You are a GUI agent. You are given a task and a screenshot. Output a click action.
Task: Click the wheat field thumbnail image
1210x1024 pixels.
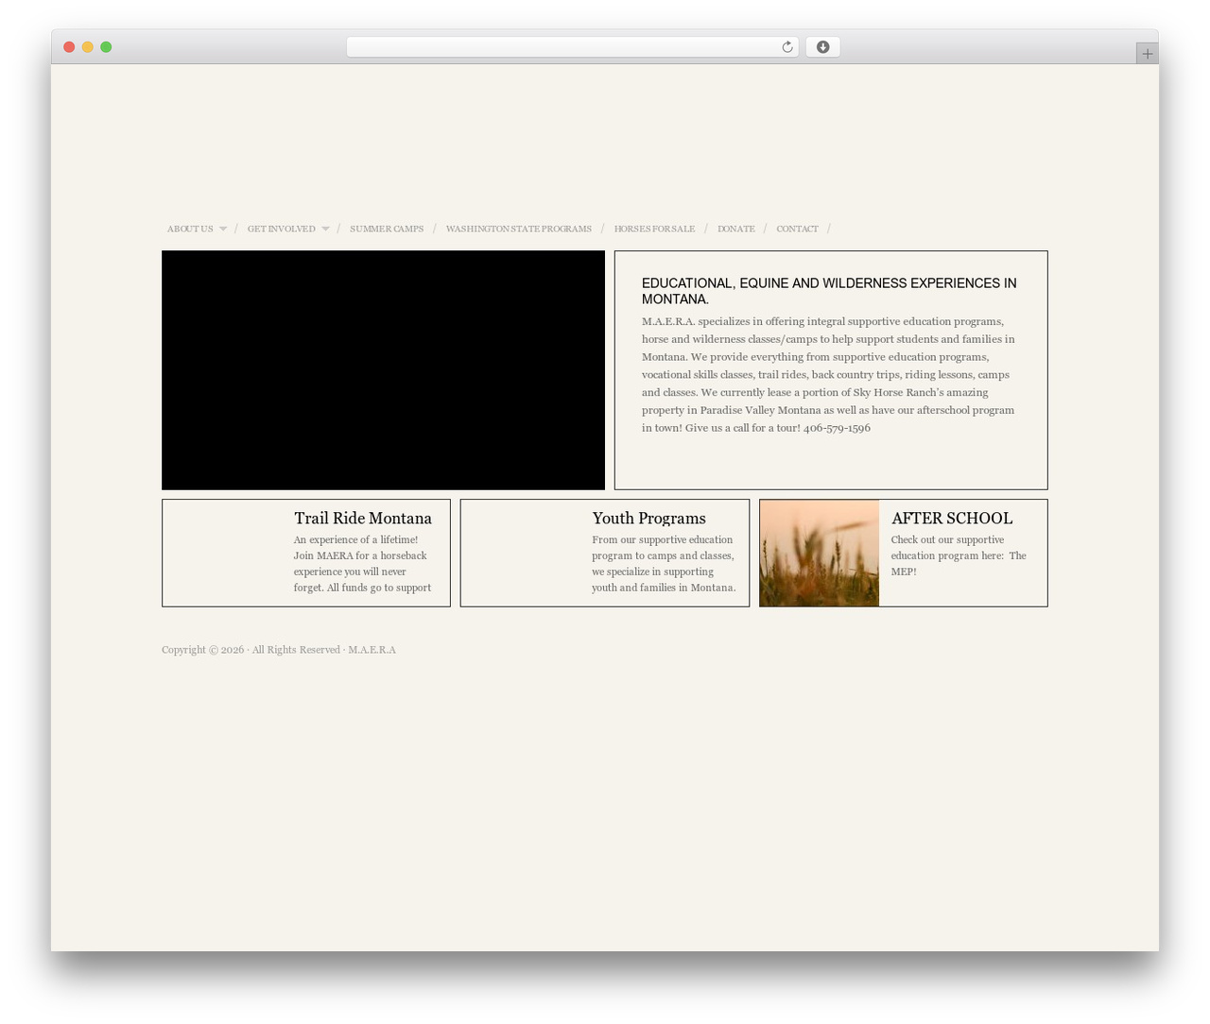click(x=820, y=553)
